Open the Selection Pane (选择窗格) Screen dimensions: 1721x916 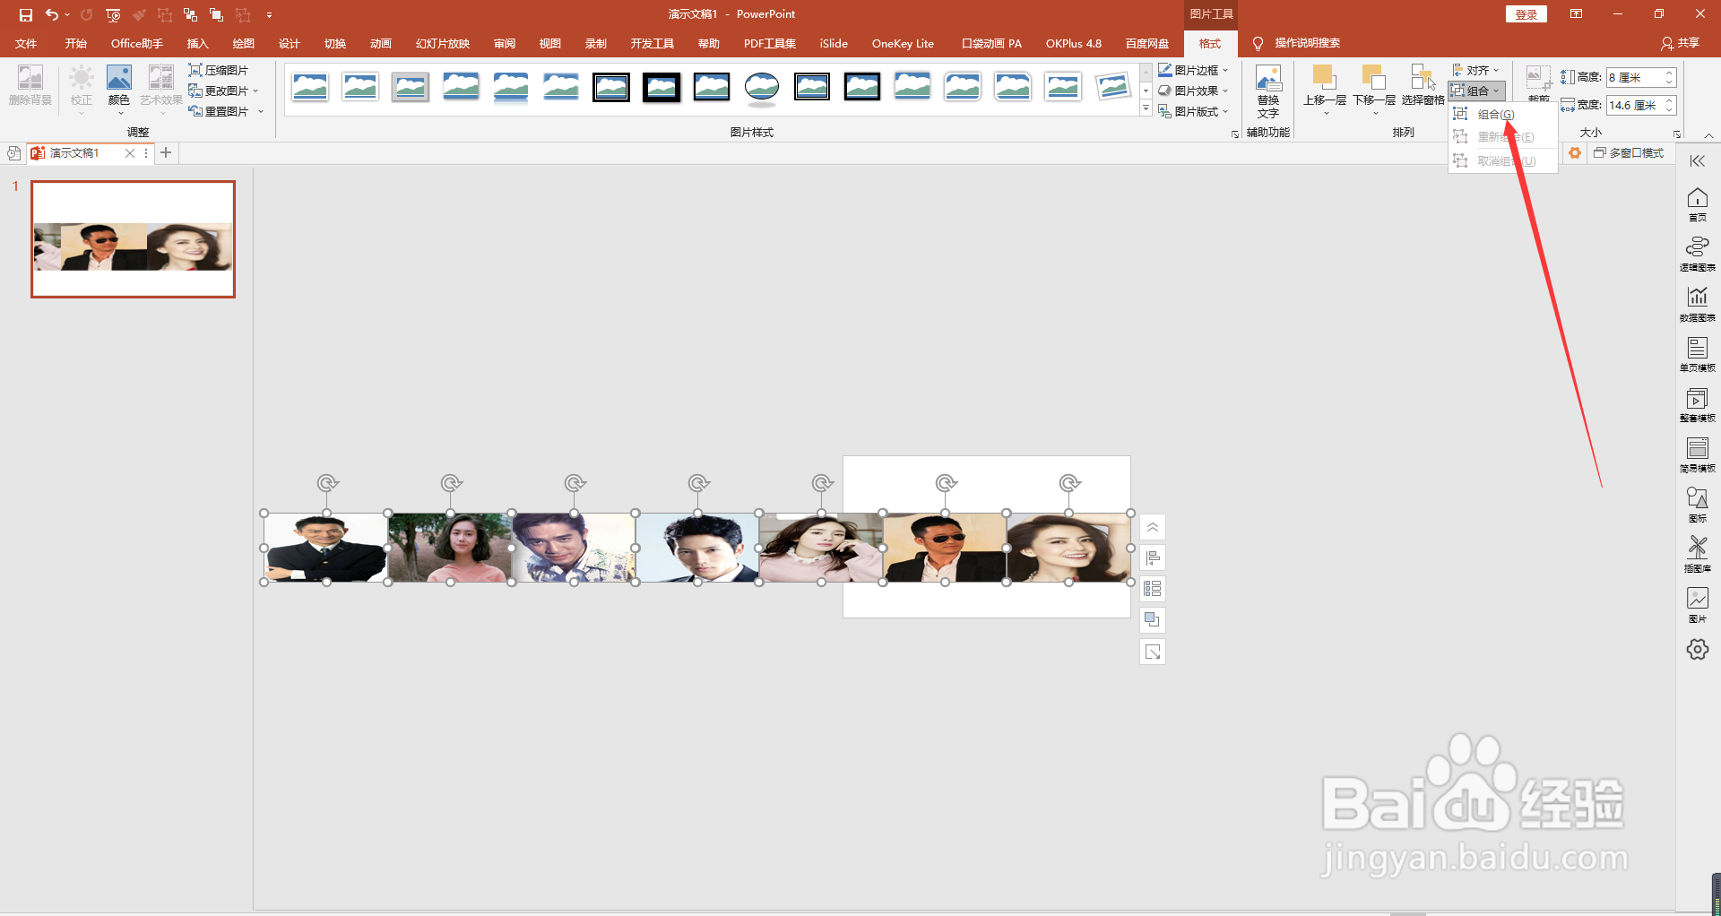coord(1423,85)
